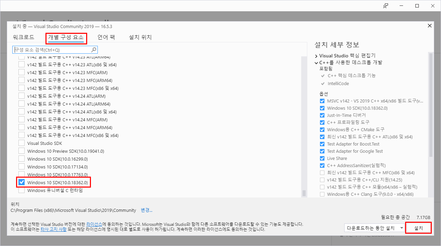Check v142 C++ v14.23 MFC(ARM64) component
The width and height of the screenshot is (441, 246).
point(22,80)
